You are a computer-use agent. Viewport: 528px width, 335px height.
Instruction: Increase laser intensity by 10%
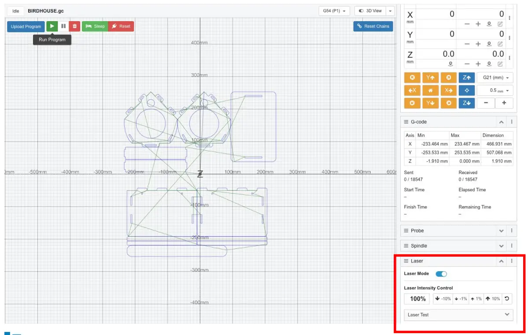click(493, 299)
